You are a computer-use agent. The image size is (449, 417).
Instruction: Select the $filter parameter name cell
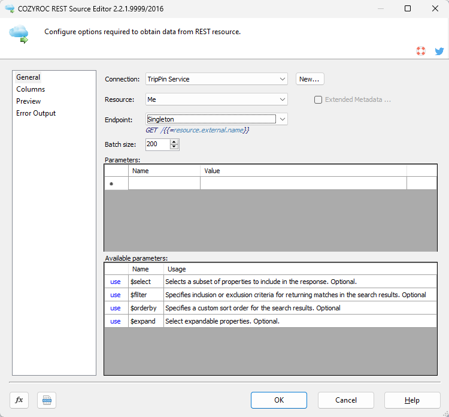coord(145,295)
